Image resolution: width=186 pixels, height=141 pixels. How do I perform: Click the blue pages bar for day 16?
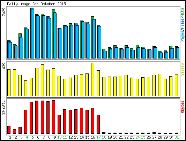click(94, 39)
